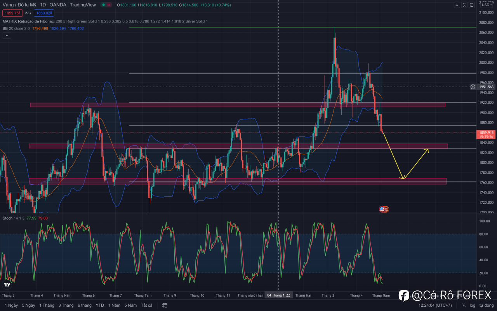Click the 27.7 spread value
The height and width of the screenshot is (311, 497).
tap(28, 13)
